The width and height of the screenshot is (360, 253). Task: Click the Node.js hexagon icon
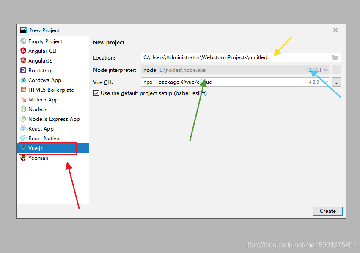coord(23,109)
